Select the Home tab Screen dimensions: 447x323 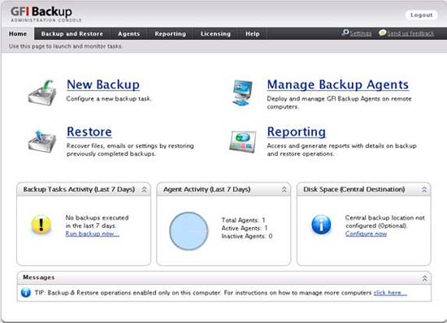tap(18, 33)
